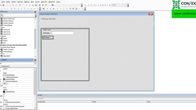
Task: Open the Edit menu
Action: (3, 2)
